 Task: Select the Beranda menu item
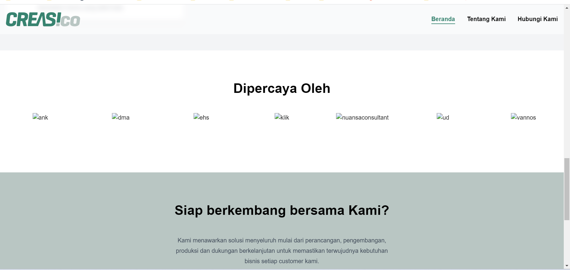[443, 19]
